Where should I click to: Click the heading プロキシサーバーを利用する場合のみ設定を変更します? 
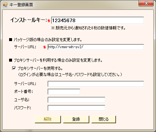[x=58, y=60]
